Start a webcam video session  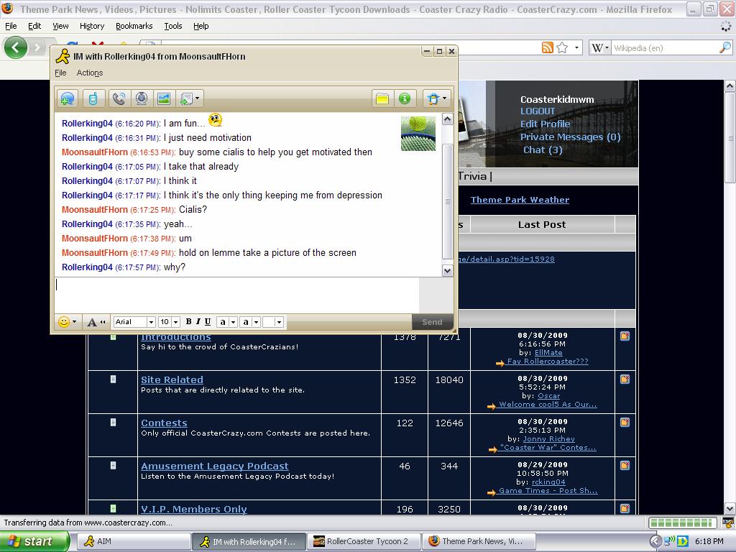coord(142,98)
